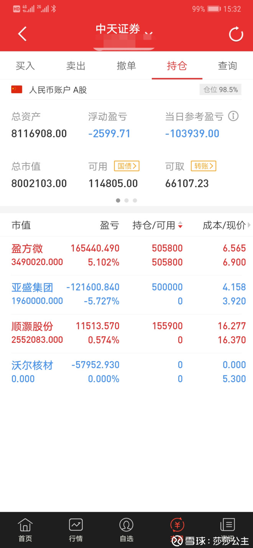Screen dimensions: 253x548
Task: Open 行情 market quotes icon
Action: point(76,530)
